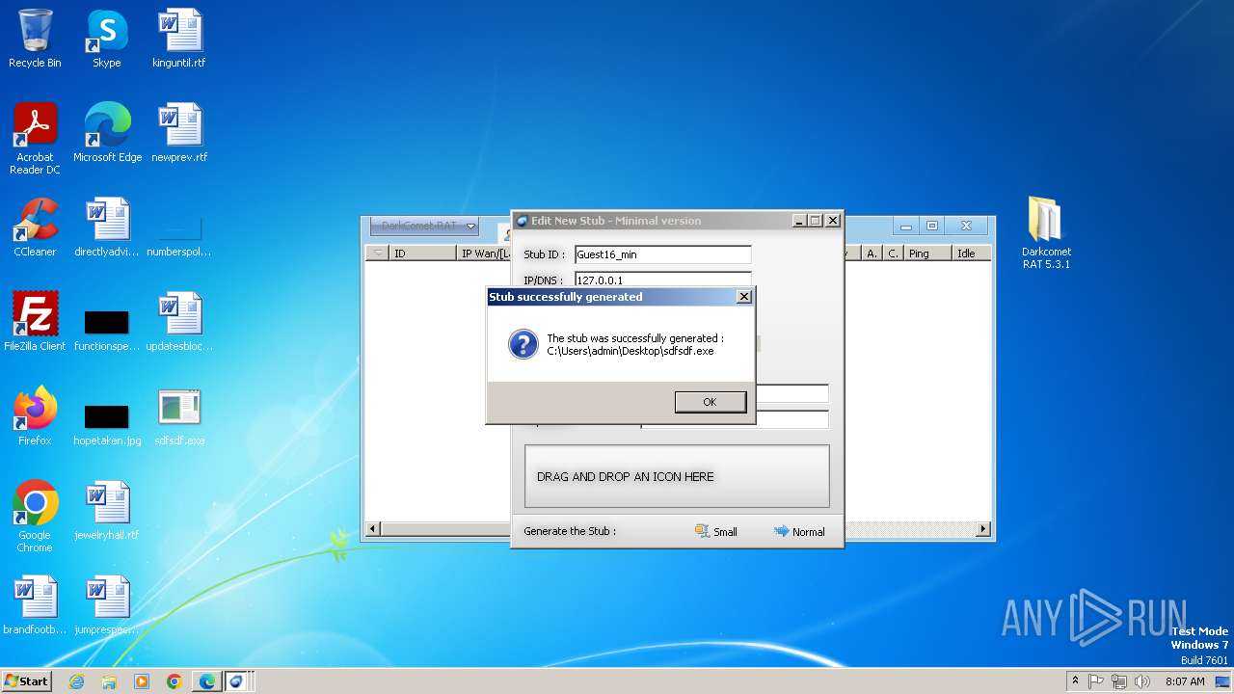
Task: Click the Stub ID field containing Guest16_min
Action: coord(662,254)
